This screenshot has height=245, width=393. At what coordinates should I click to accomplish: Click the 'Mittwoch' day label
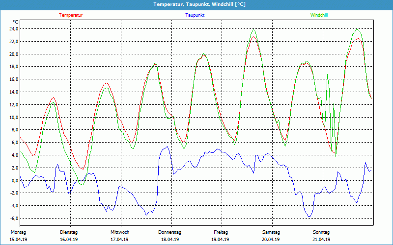pyautogui.click(x=120, y=232)
